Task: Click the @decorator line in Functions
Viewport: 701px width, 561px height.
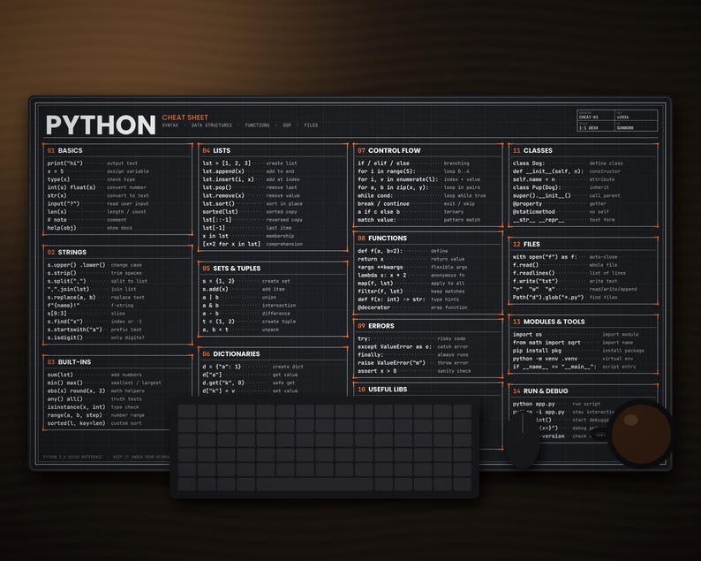Action: (x=373, y=307)
